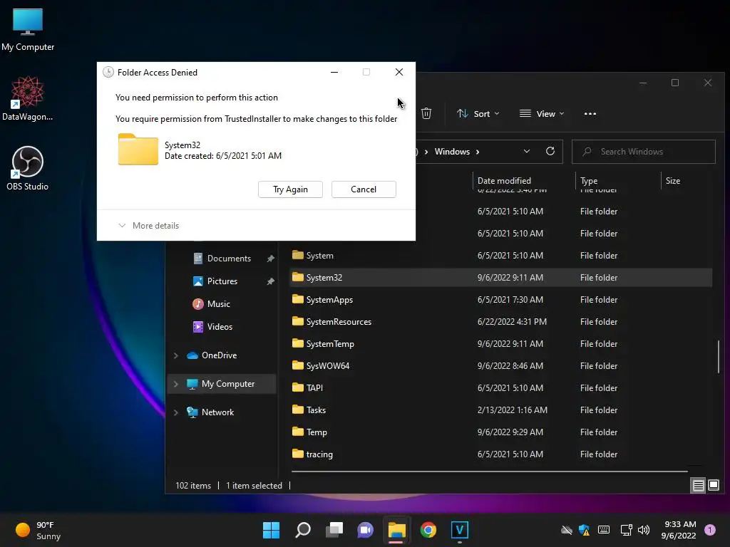
Task: Sort by the Size column header
Action: click(x=673, y=180)
